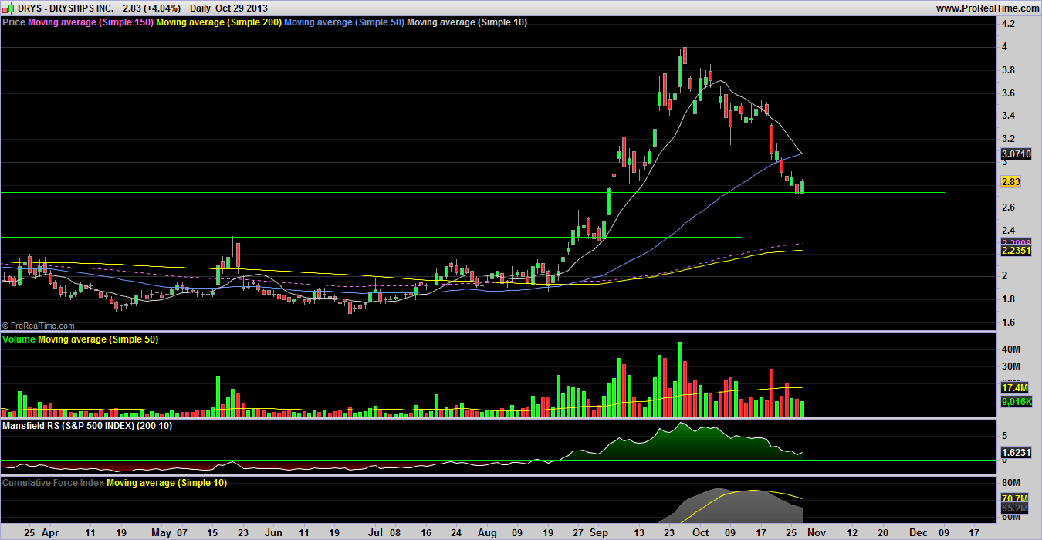This screenshot has height=540, width=1042.
Task: Select Force Index's Moving average Simple 10 label
Action: (x=167, y=483)
